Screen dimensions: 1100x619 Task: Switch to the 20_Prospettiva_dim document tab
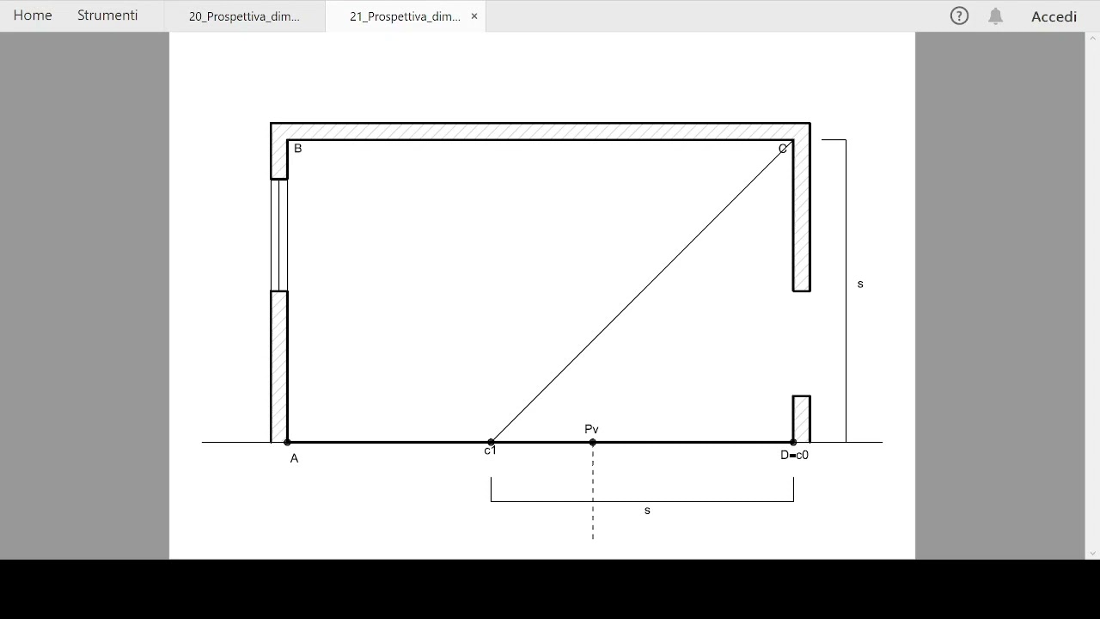(x=245, y=16)
